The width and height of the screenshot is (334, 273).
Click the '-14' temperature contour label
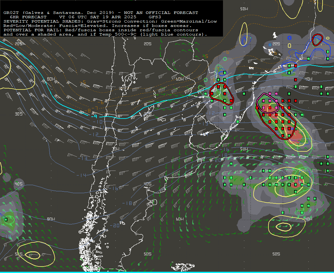click(x=81, y=175)
